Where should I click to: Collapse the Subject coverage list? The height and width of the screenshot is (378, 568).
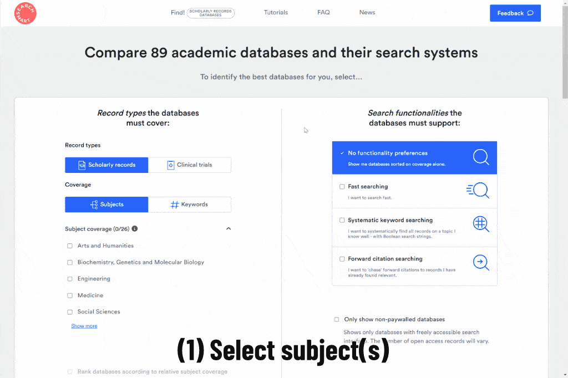228,228
